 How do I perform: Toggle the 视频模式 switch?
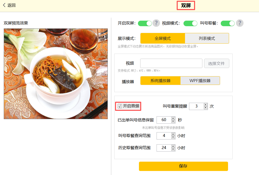[x=190, y=23]
